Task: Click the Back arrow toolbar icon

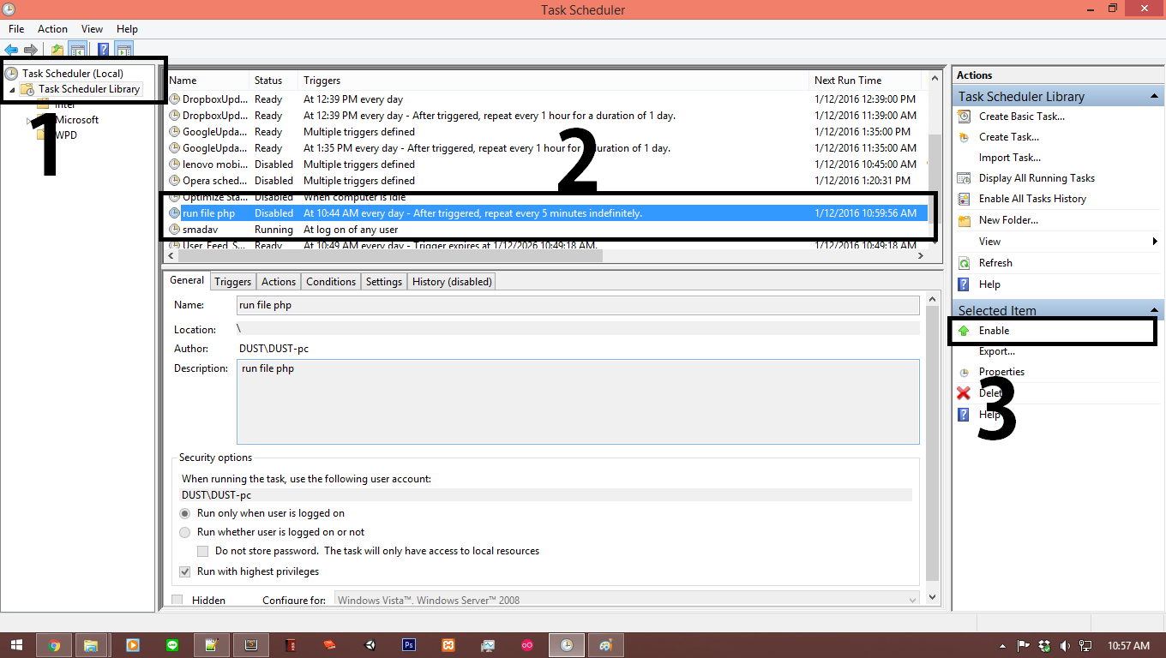Action: tap(11, 50)
